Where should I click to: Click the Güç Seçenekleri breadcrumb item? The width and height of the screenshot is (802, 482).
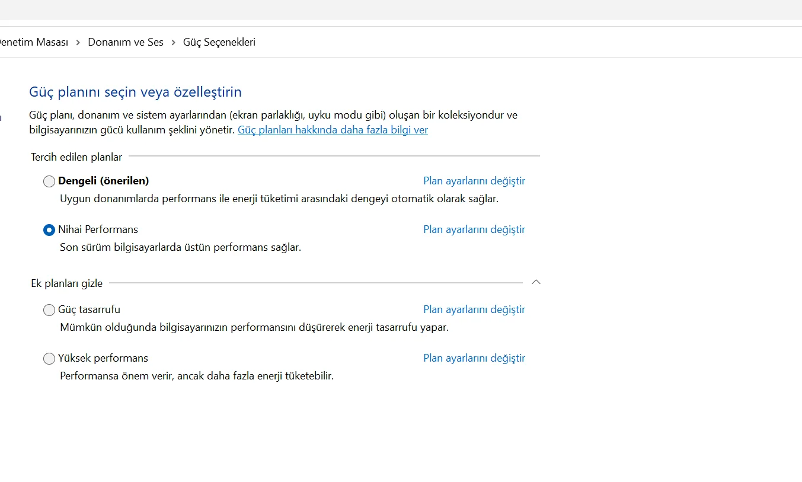click(219, 42)
